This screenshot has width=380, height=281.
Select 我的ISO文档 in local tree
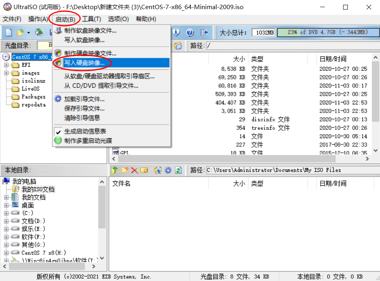point(38,189)
